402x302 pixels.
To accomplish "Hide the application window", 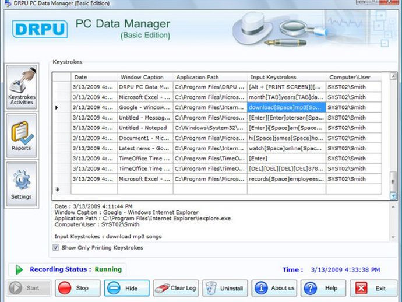I will tap(126, 288).
